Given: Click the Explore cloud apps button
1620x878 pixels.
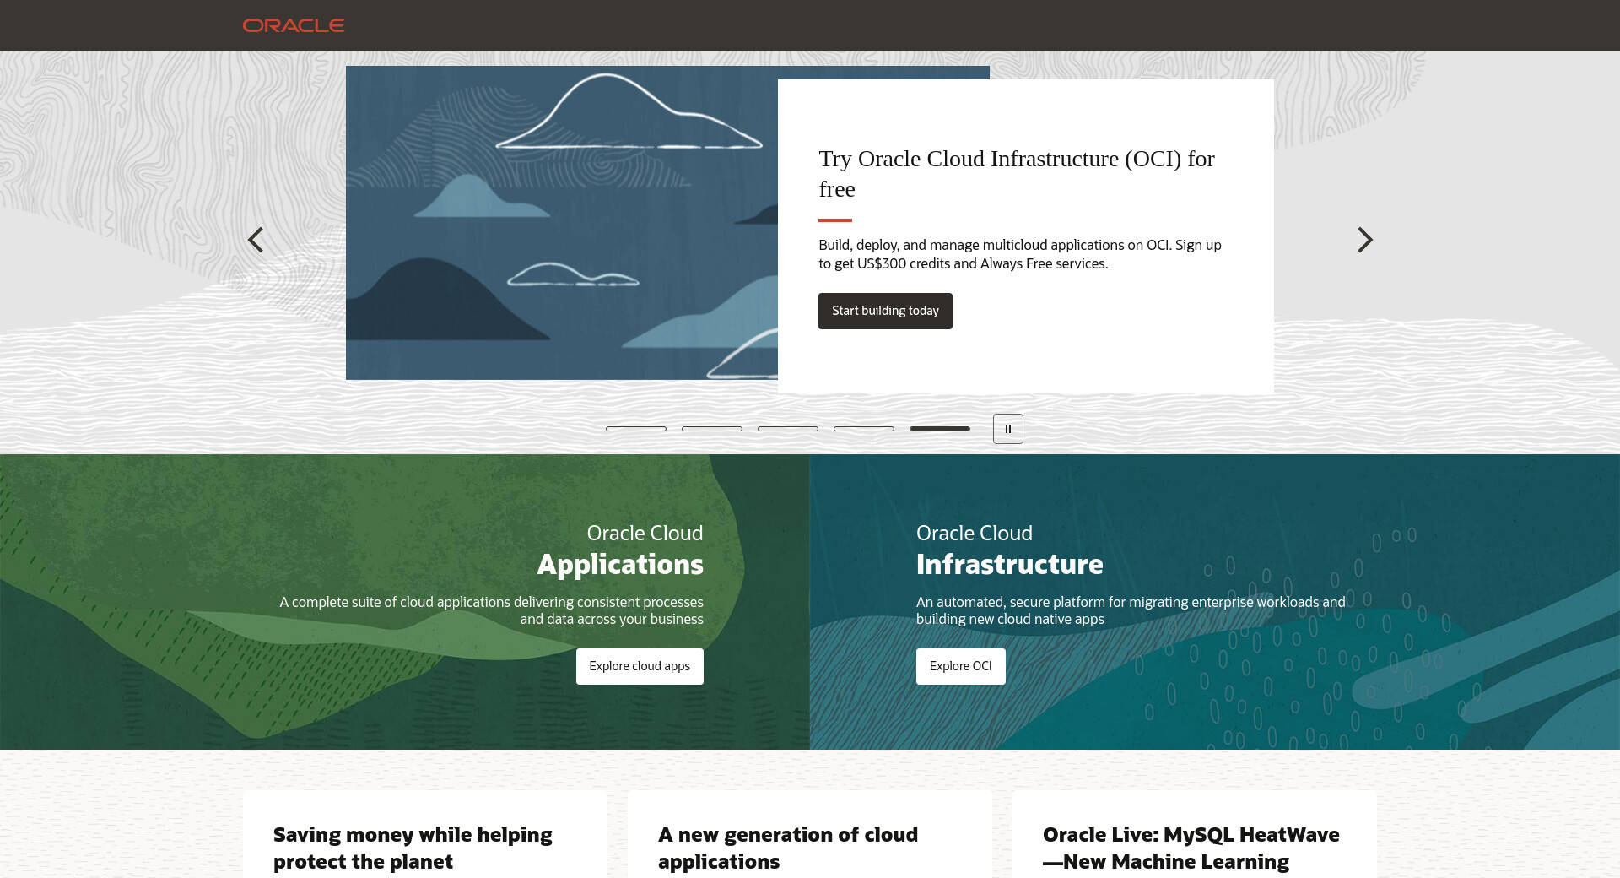Looking at the screenshot, I should coord(640,666).
